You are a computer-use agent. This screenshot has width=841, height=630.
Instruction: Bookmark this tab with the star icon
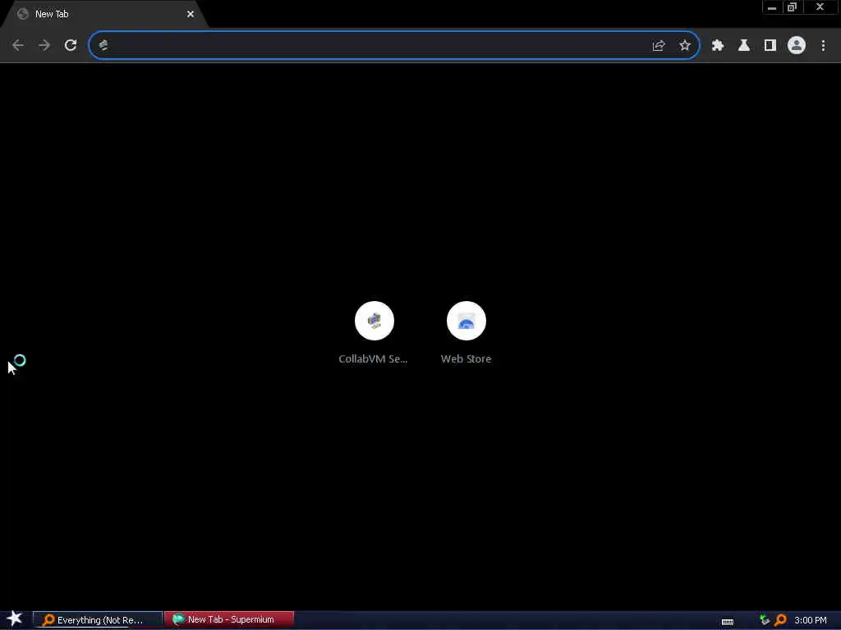684,46
